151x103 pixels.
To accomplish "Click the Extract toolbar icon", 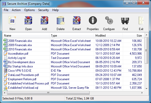I will click(x=77, y=20).
